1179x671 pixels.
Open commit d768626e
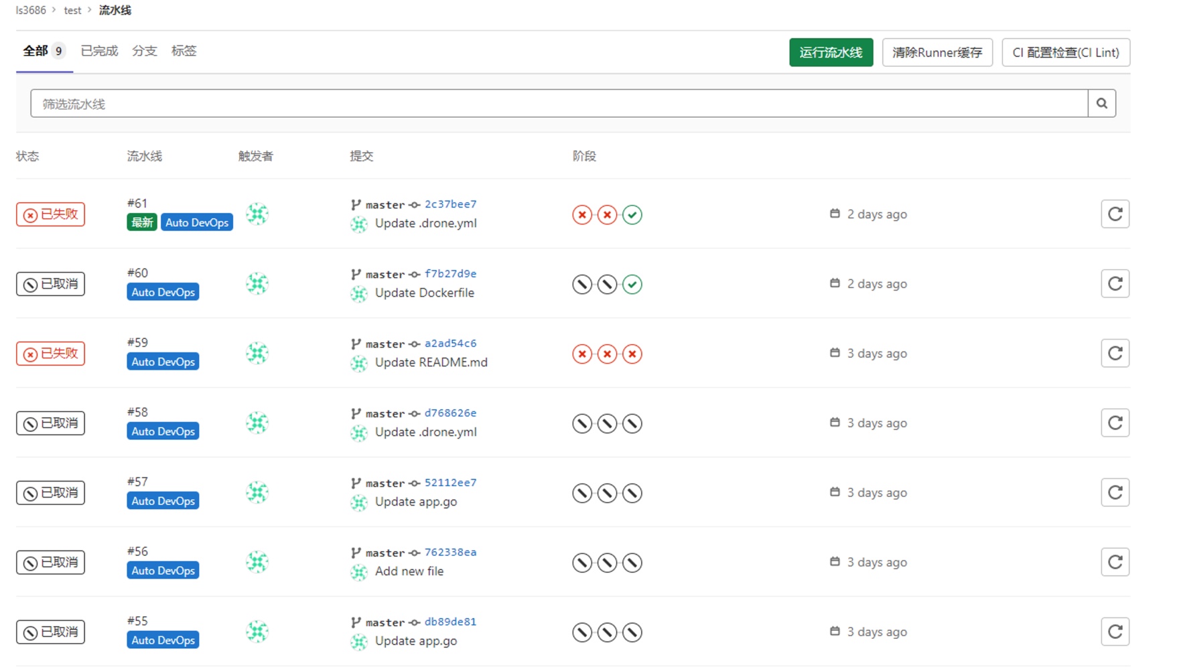(450, 413)
